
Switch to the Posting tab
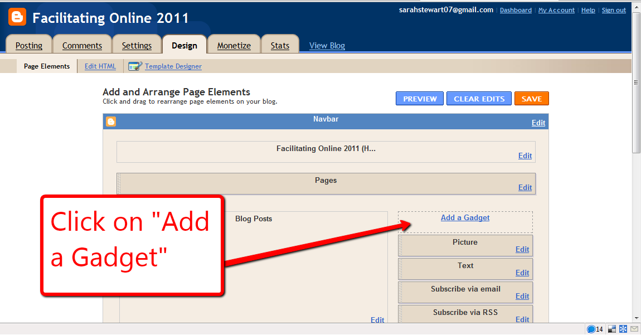pyautogui.click(x=29, y=45)
